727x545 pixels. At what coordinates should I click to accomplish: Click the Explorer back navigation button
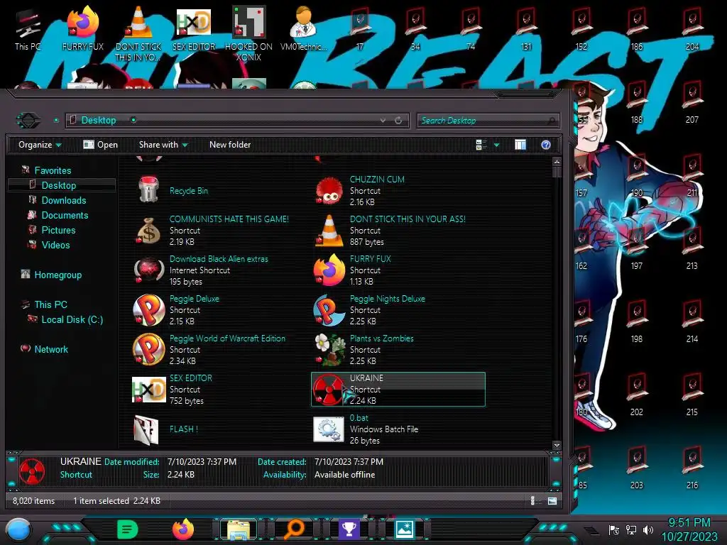[x=28, y=121]
